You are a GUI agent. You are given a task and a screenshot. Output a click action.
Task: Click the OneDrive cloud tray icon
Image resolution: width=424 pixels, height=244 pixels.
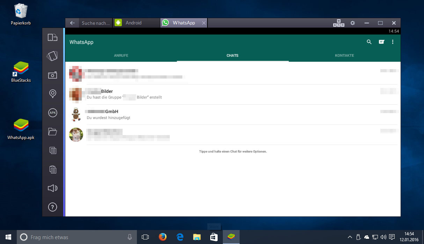coord(367,237)
